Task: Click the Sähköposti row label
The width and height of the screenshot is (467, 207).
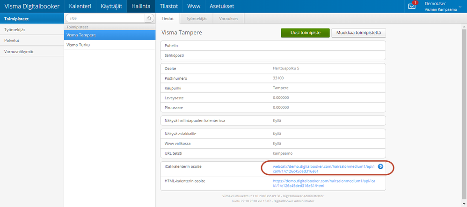Action: [174, 55]
